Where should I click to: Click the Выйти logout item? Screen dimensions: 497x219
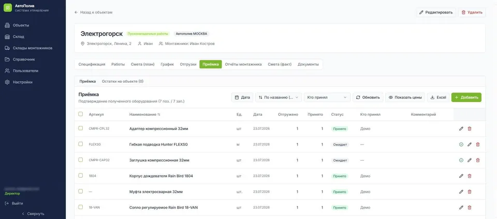tap(14, 204)
